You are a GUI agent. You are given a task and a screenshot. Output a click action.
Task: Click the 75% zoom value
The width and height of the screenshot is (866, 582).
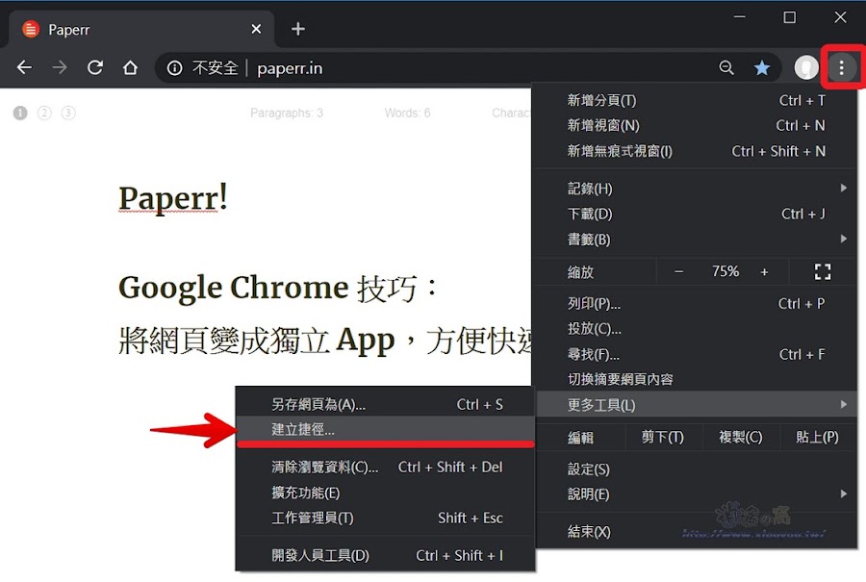coord(726,271)
